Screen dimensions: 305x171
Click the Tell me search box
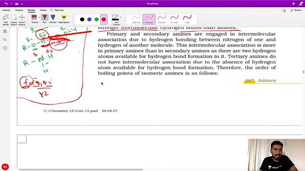(x=57, y=10)
